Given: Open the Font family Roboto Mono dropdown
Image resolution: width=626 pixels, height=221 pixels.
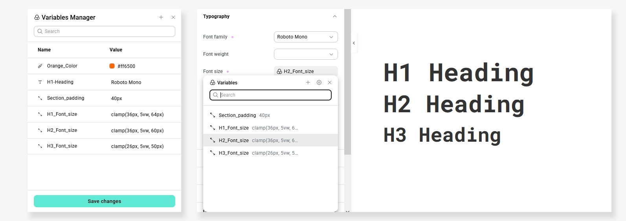Looking at the screenshot, I should pos(306,37).
